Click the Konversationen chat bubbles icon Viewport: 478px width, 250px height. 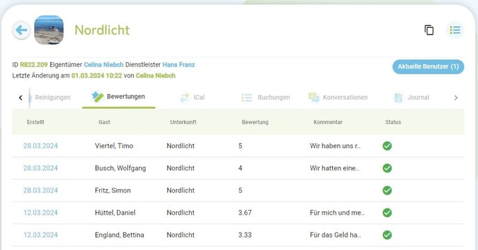[x=314, y=98]
